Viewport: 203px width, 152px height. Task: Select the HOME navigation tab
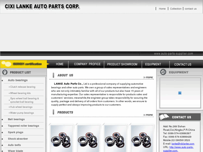click(59, 64)
